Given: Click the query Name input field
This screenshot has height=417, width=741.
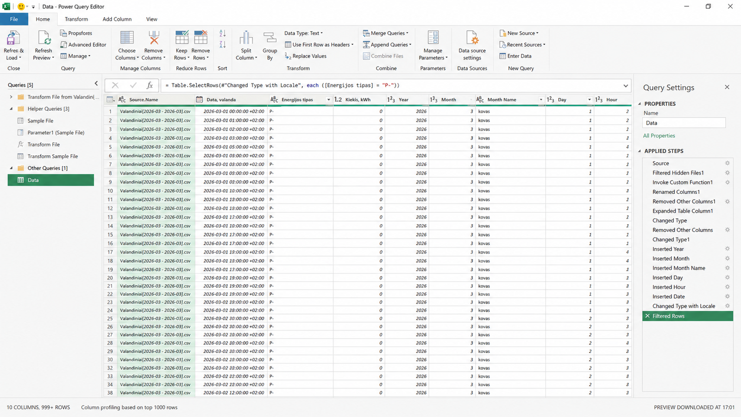Looking at the screenshot, I should point(684,123).
